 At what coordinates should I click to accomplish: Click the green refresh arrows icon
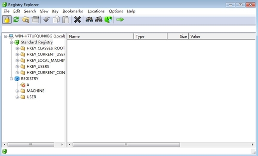(16, 20)
